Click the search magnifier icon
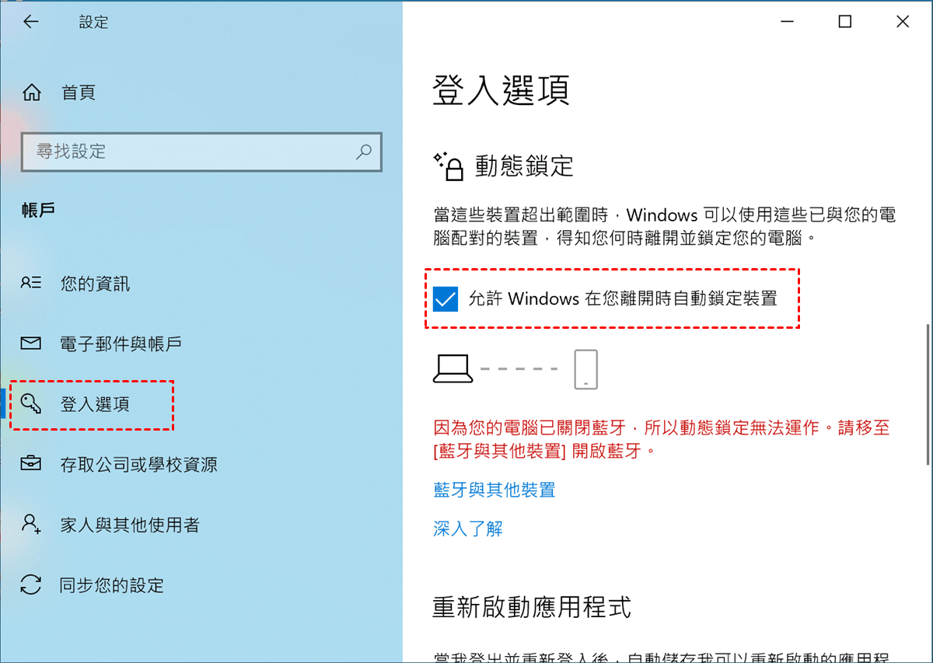 point(363,152)
